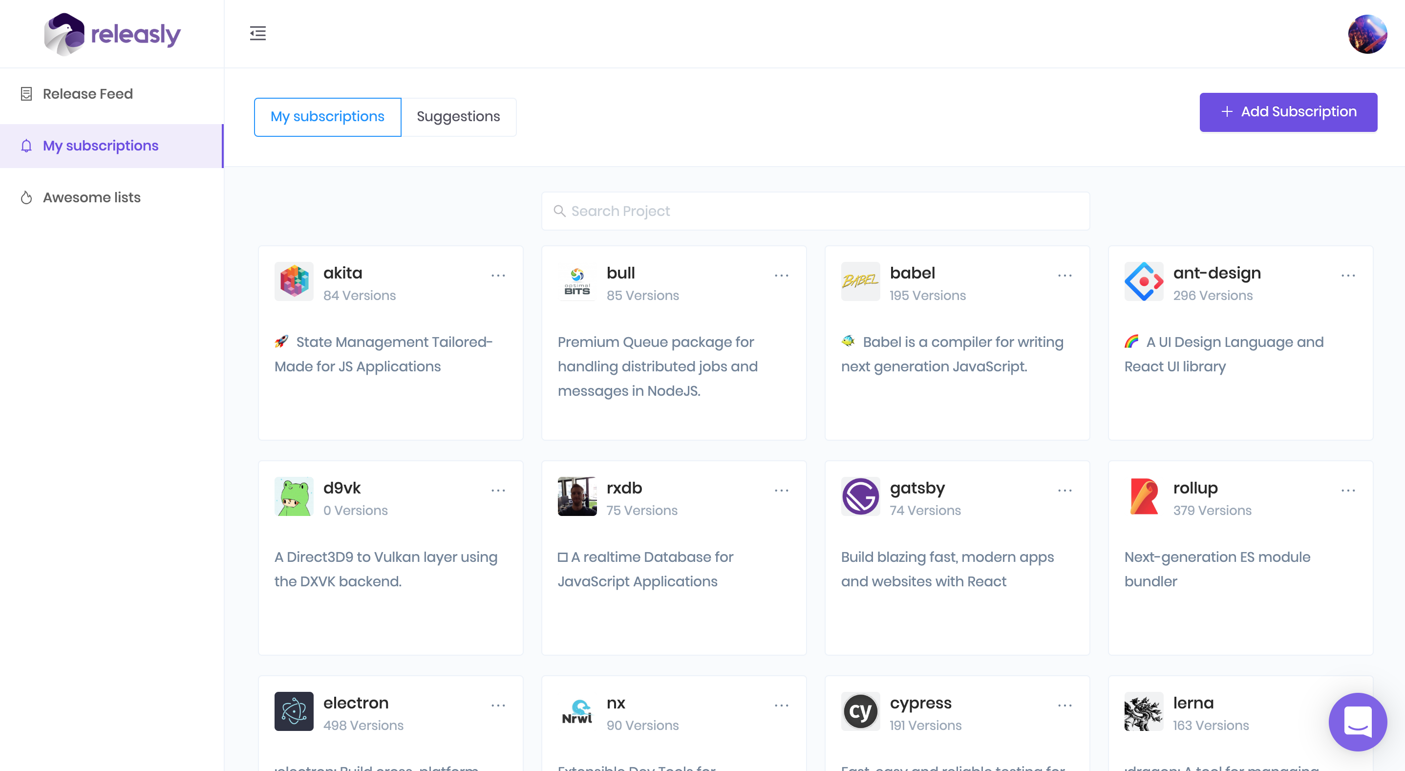Image resolution: width=1405 pixels, height=771 pixels.
Task: Click the search magnifier icon
Action: click(x=559, y=211)
